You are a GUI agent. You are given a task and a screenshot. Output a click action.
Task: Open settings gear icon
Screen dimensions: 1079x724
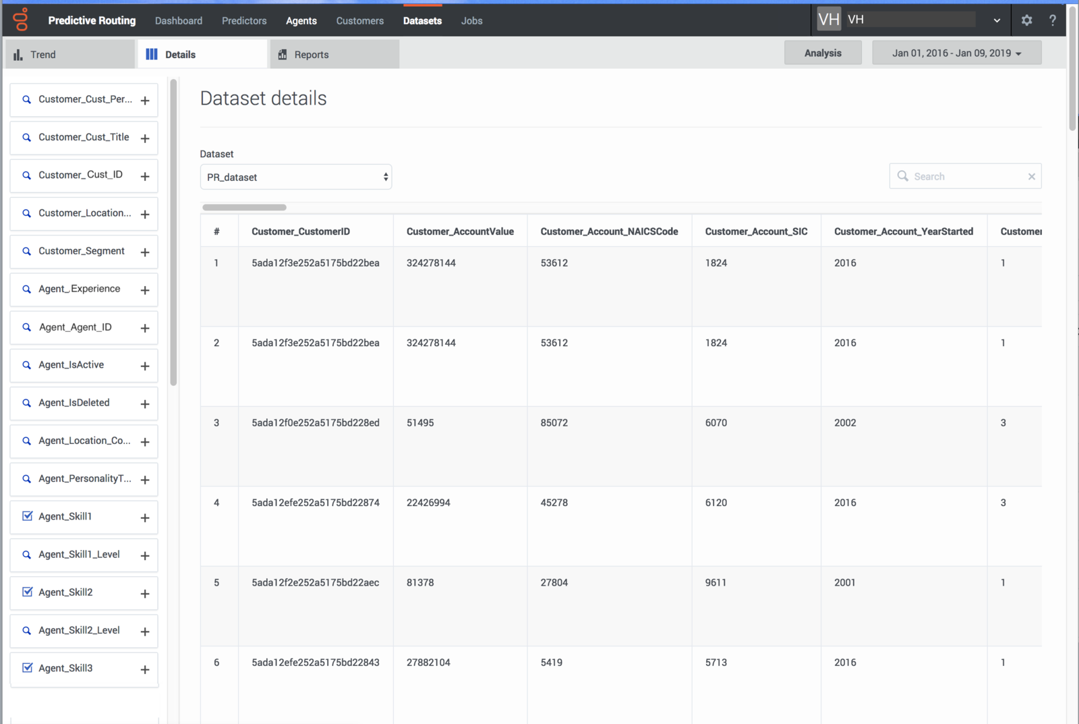1026,20
